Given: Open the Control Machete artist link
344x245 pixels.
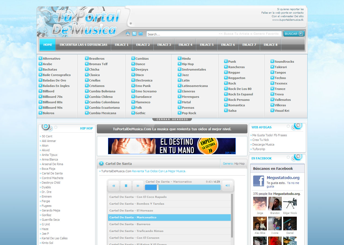Looking at the screenshot, I should point(52,178).
